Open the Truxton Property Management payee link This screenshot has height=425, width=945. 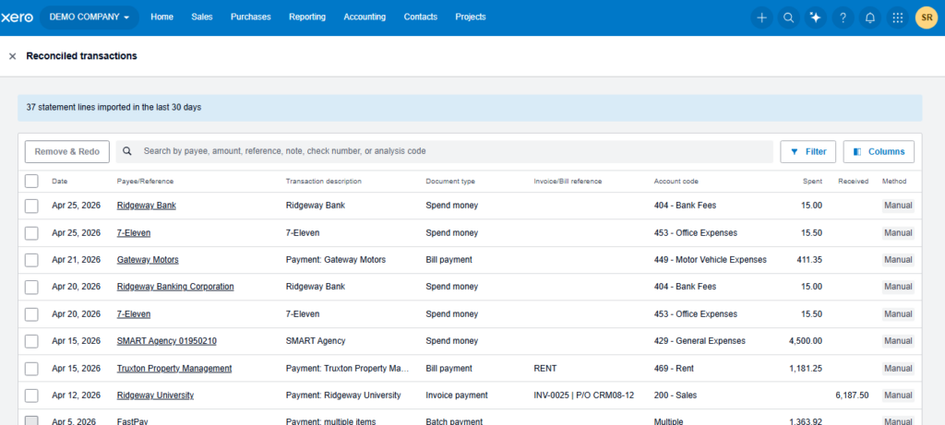pos(174,368)
